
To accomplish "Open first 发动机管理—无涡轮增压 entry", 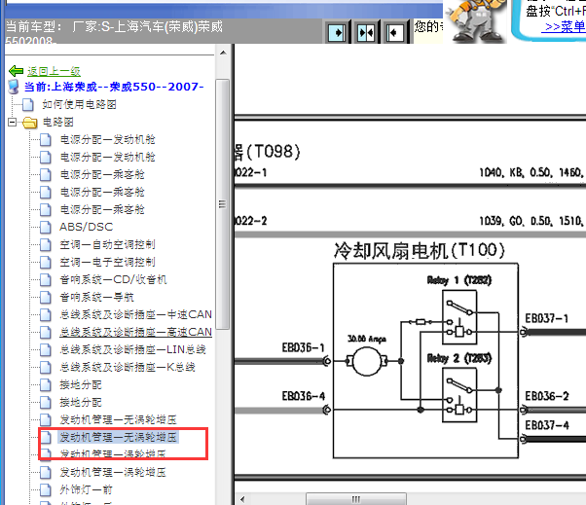I will click(118, 419).
